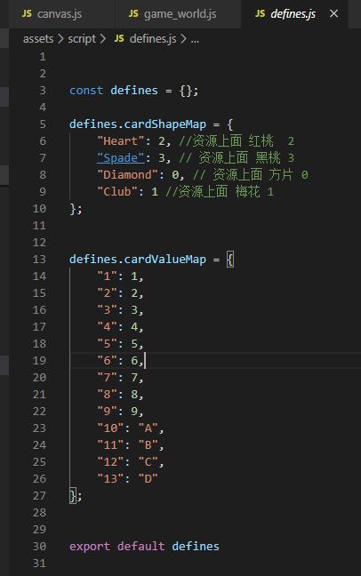Place cursor after "13": "D" entry

(158, 478)
